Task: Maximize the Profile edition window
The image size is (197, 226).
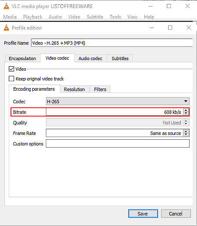Action: coord(170,28)
